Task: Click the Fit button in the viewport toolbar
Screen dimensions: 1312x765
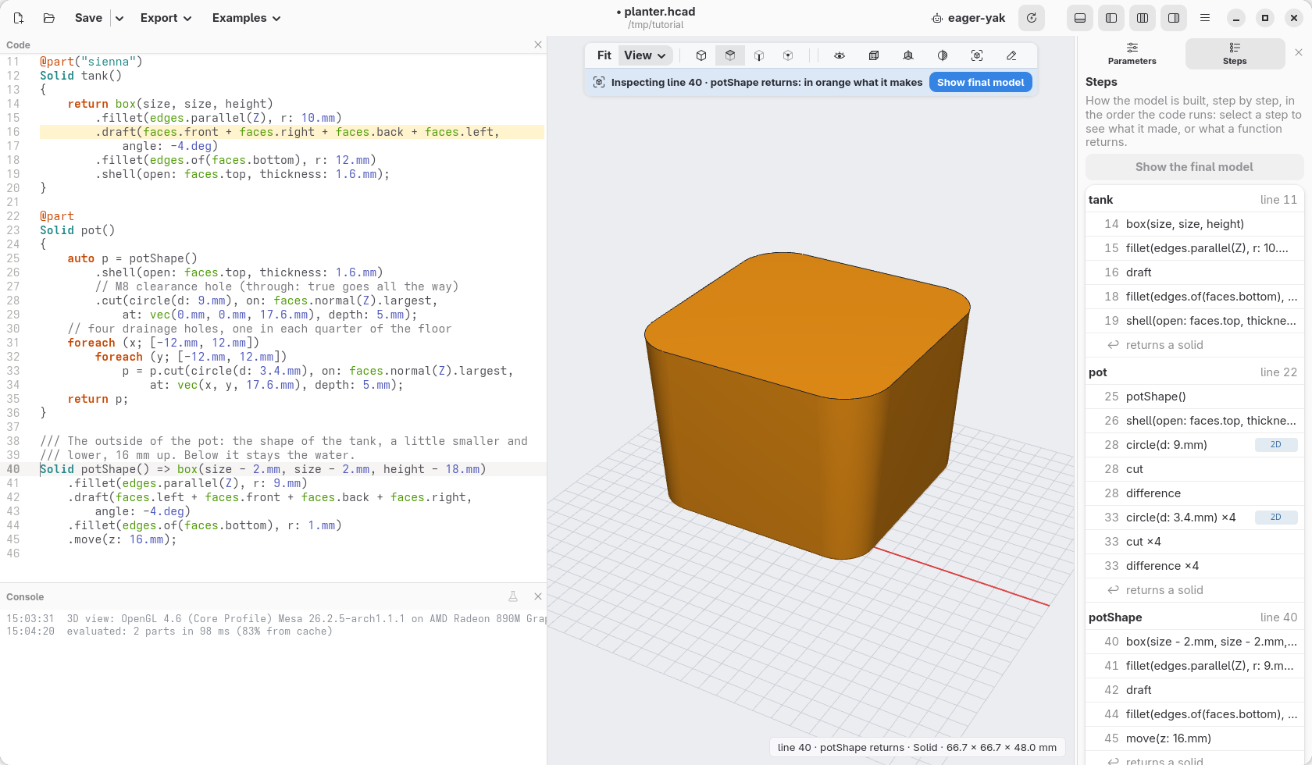Action: point(604,55)
